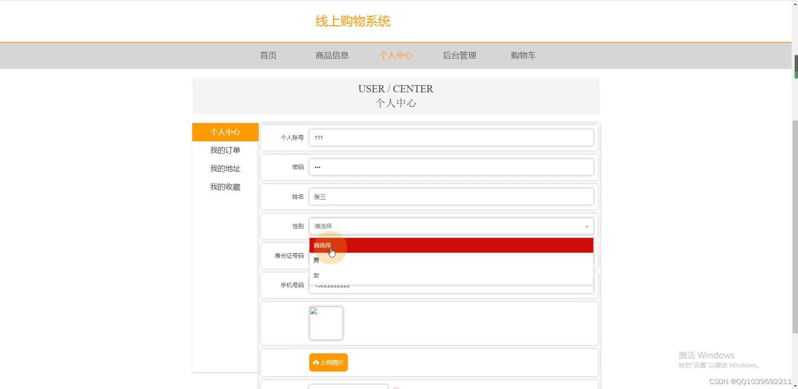Click the cloud upload icon on 上传图片
The width and height of the screenshot is (798, 389).
316,362
